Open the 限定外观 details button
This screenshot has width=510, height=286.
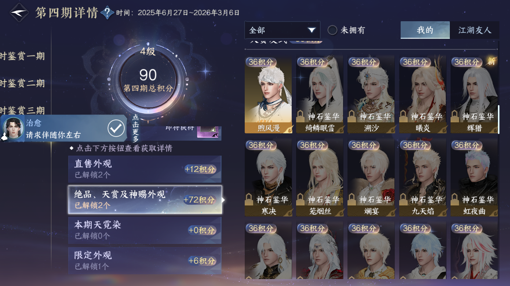tap(145, 260)
